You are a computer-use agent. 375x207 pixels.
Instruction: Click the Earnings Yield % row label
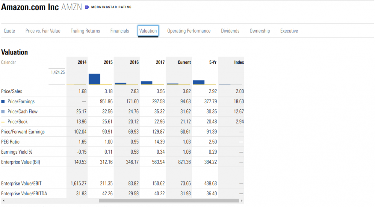click(x=17, y=152)
